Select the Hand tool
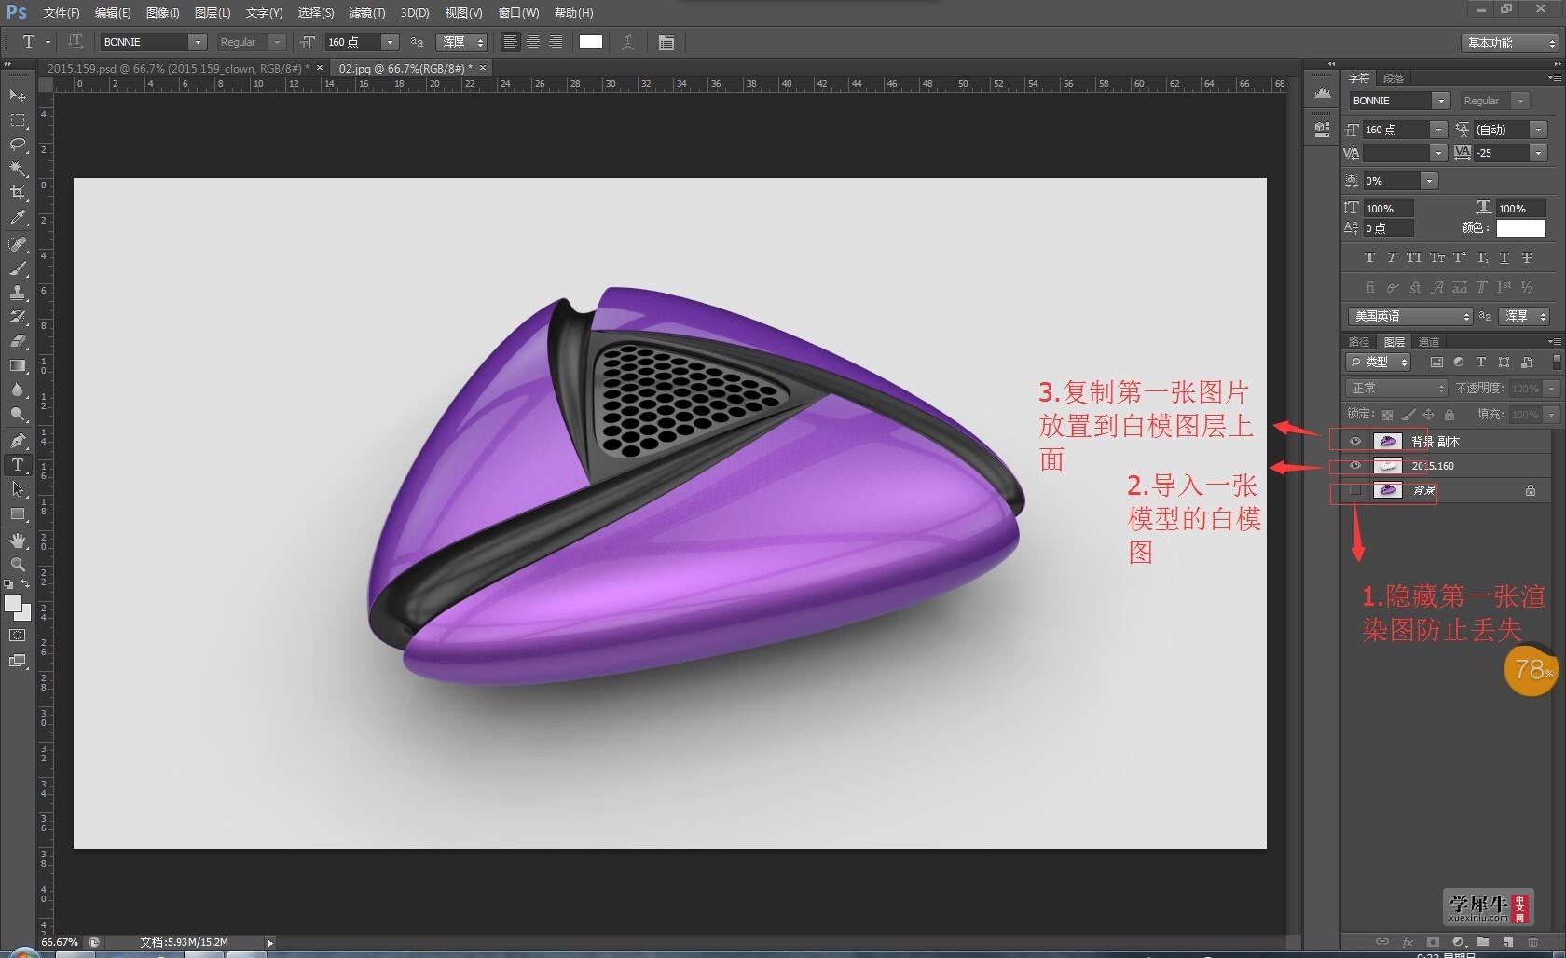Image resolution: width=1566 pixels, height=958 pixels. click(17, 540)
